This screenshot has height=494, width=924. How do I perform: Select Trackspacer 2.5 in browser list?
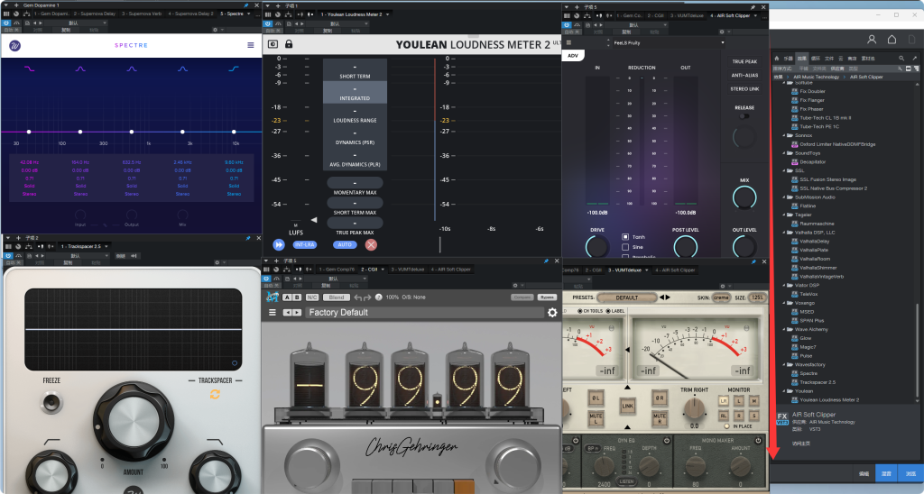(x=816, y=382)
